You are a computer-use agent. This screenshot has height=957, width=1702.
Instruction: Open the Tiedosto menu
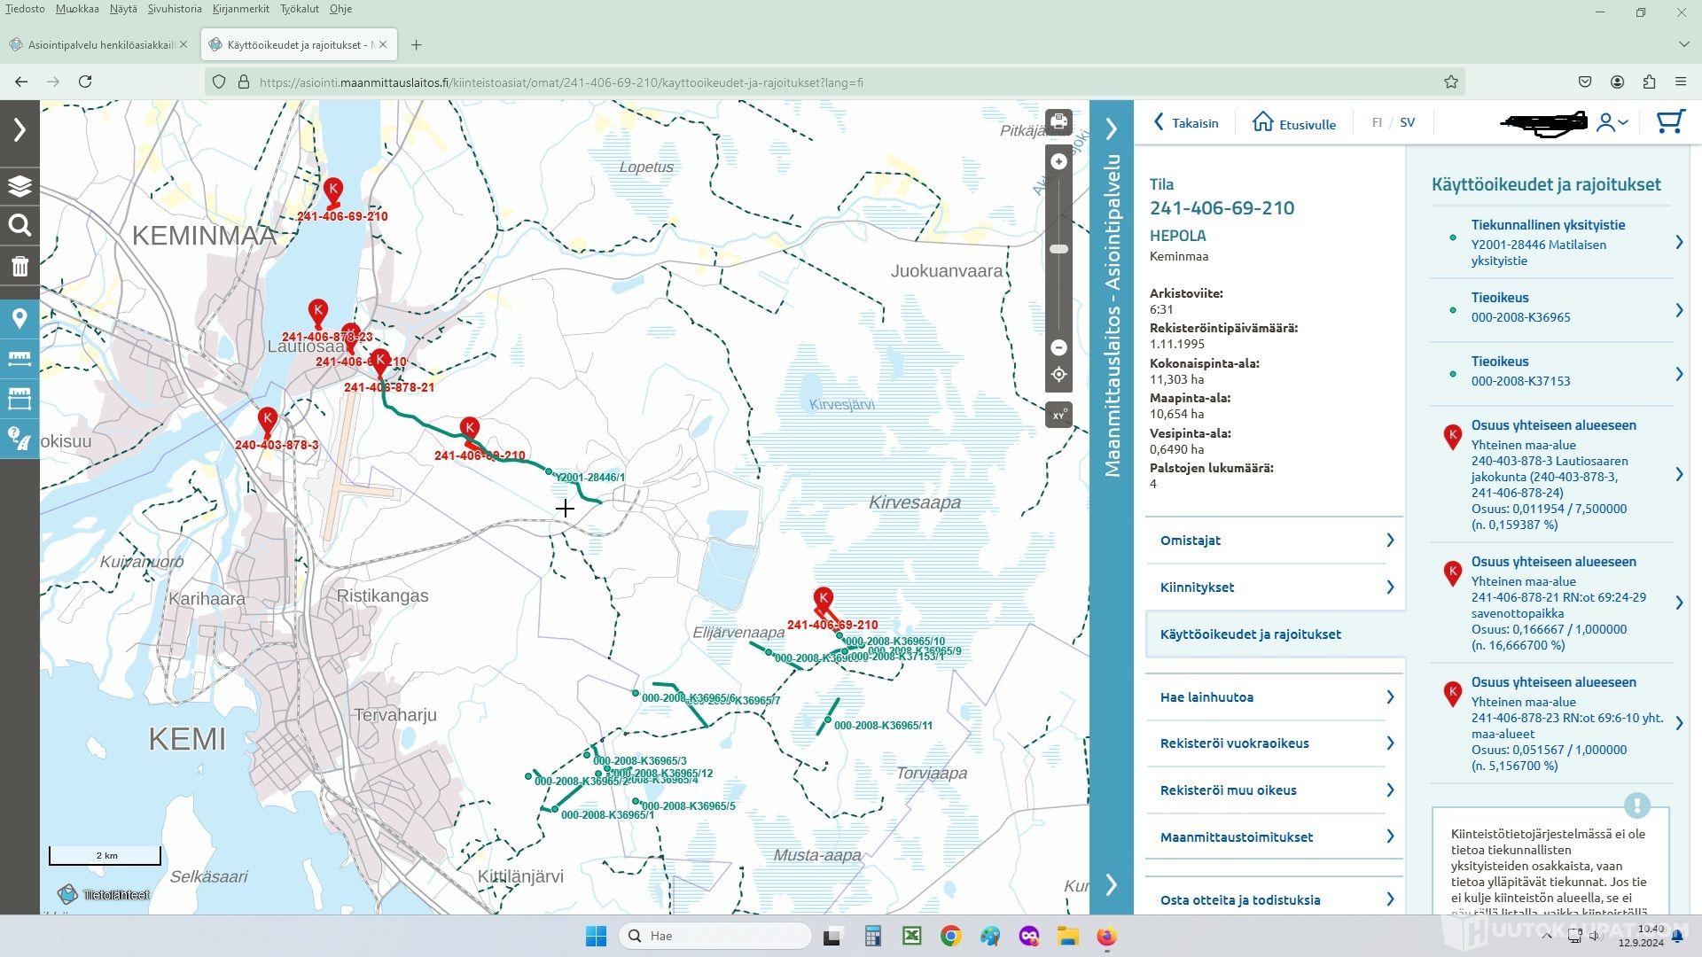25,9
